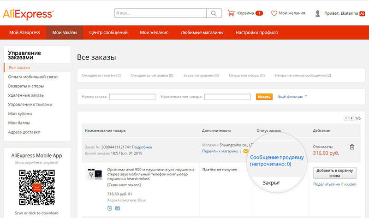The width and height of the screenshot is (369, 218).
Task: Click the AliExpress logo
Action: click(x=28, y=14)
